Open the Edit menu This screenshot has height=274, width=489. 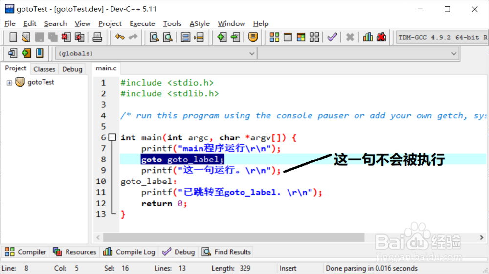click(30, 23)
